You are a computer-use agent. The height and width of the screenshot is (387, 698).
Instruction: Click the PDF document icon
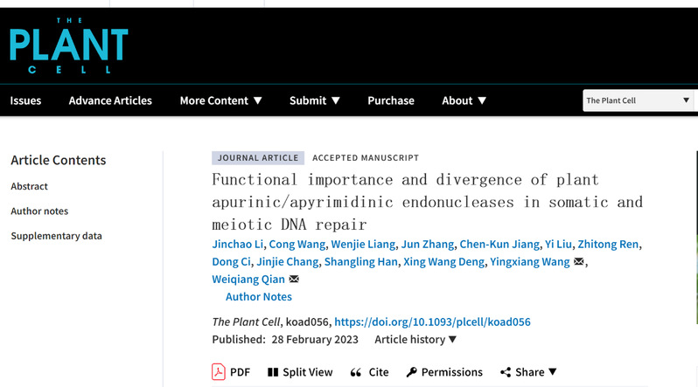(x=219, y=372)
